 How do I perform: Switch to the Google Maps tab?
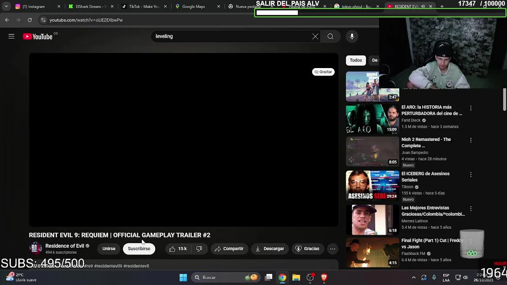click(197, 6)
